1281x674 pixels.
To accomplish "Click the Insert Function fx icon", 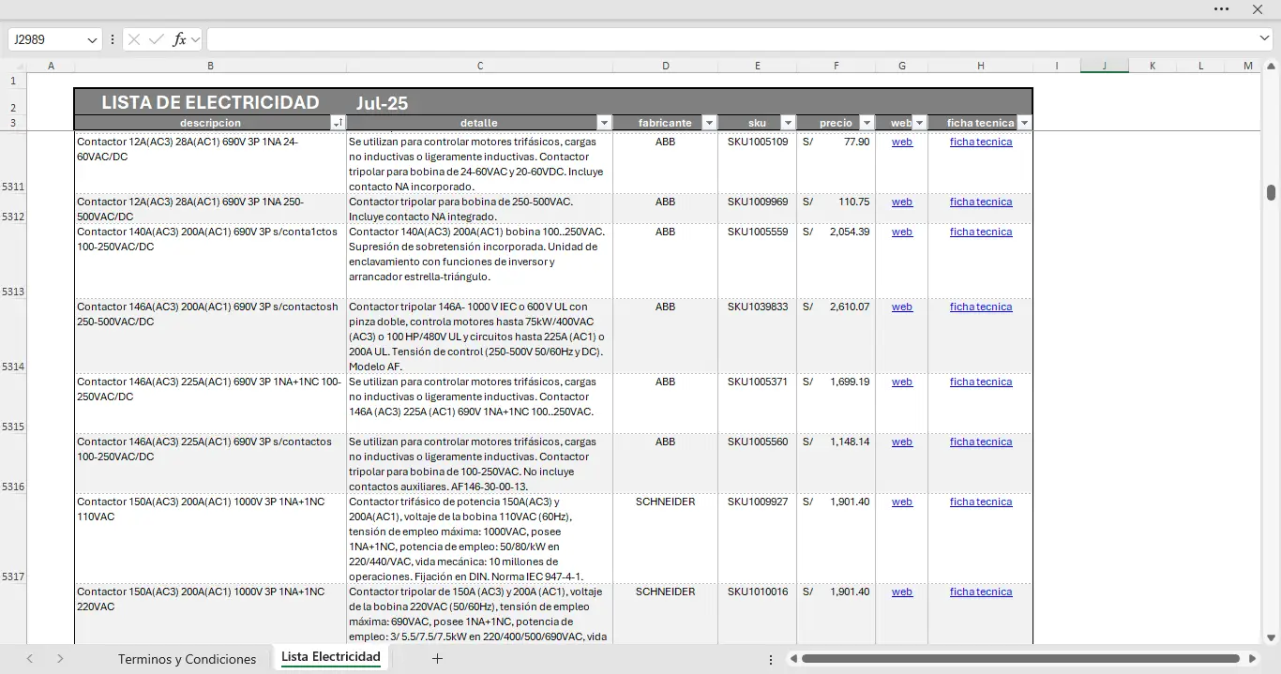I will click(179, 39).
